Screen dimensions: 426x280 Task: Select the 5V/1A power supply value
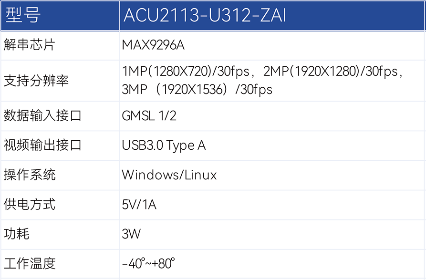139,205
